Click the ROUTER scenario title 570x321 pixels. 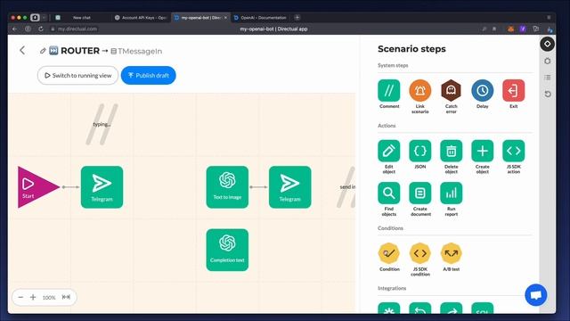coord(80,51)
